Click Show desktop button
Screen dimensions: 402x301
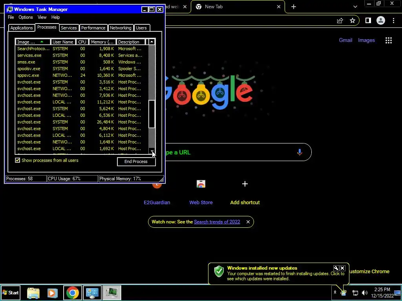point(398,292)
